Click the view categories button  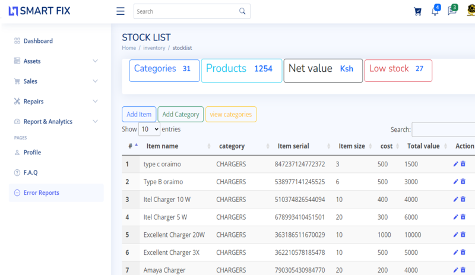pos(231,115)
